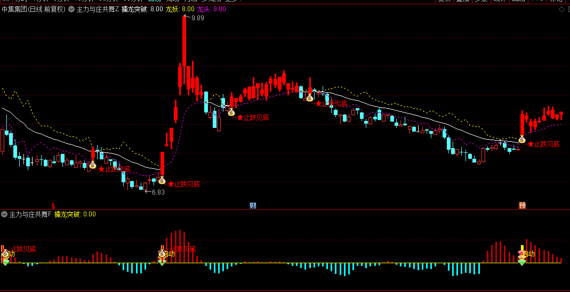This screenshot has width=570, height=292.
Task: Collapse the 主力与庄共舞Z indicator arrow icon
Action: pos(71,10)
